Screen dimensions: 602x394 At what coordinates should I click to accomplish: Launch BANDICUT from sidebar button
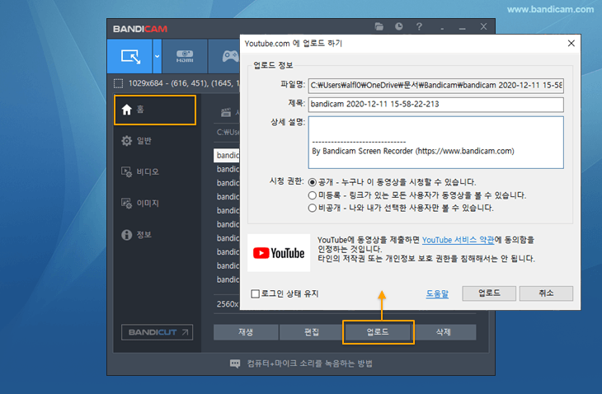click(x=157, y=332)
